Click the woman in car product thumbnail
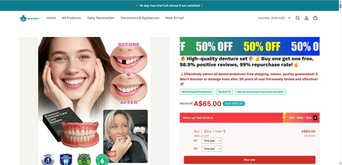The height and width of the screenshot is (165, 342). coord(125,136)
